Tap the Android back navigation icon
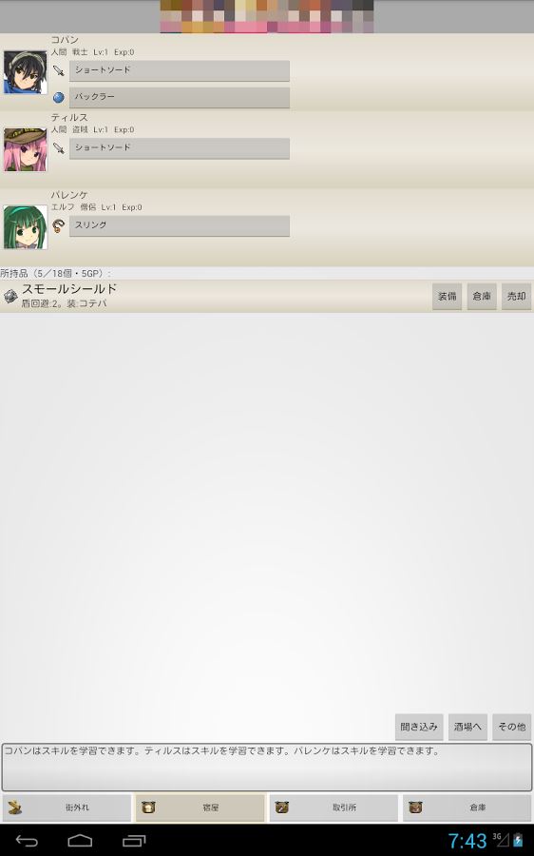The width and height of the screenshot is (534, 856). (x=27, y=841)
